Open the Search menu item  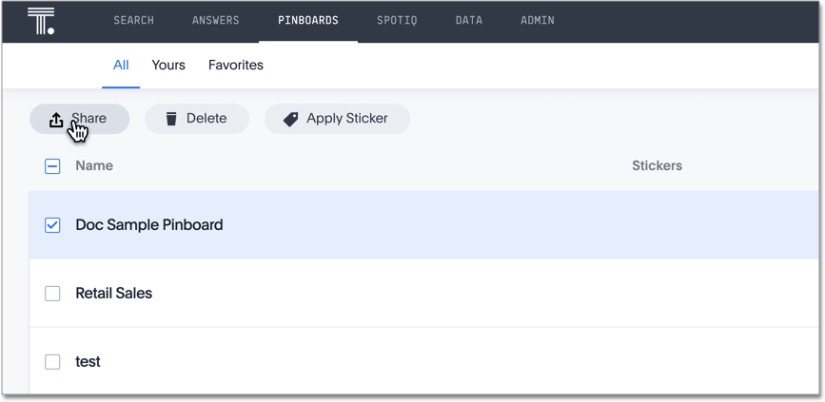133,21
